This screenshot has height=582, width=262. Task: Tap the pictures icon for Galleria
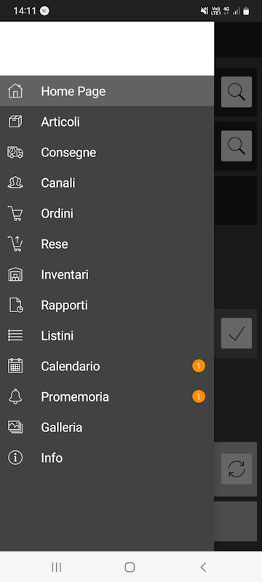click(15, 427)
